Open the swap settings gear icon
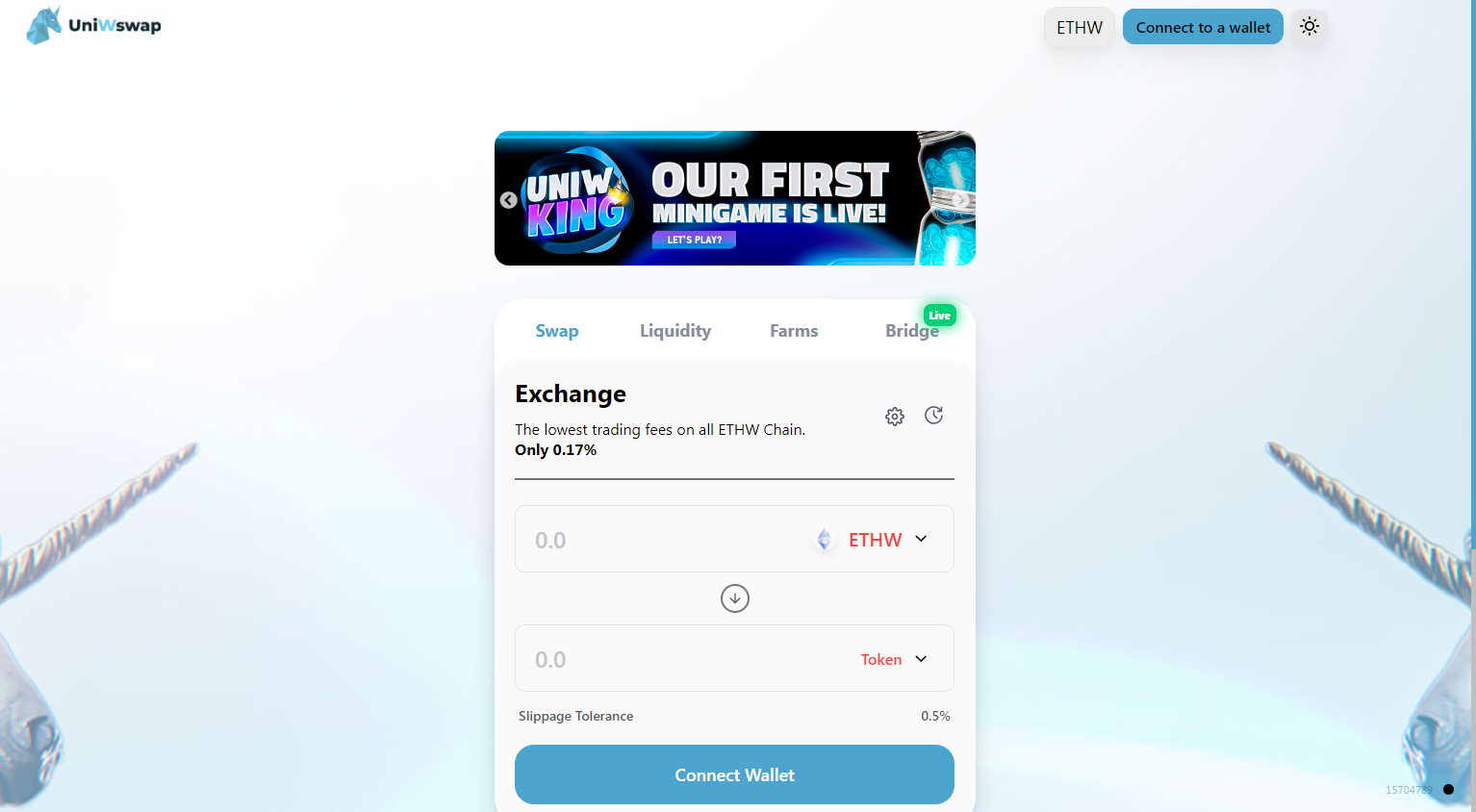 pyautogui.click(x=895, y=417)
